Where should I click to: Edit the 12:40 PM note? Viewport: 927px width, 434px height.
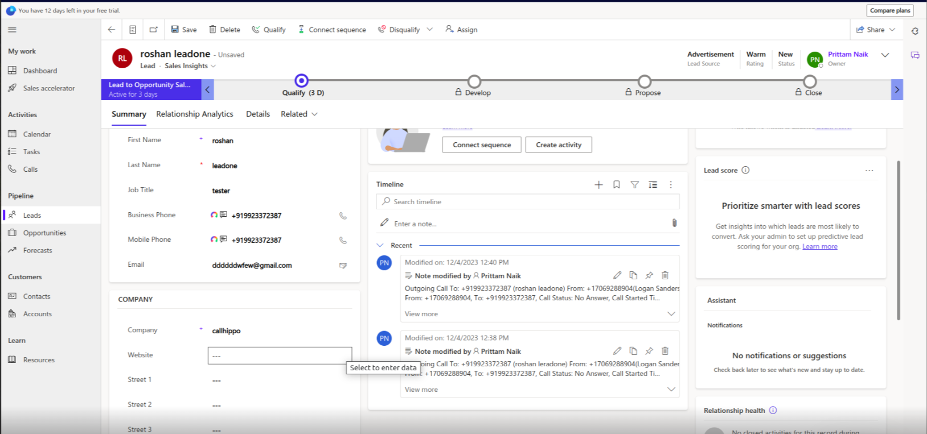(617, 275)
